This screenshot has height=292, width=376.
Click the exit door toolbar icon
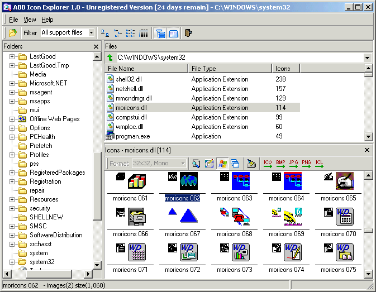pos(188,33)
